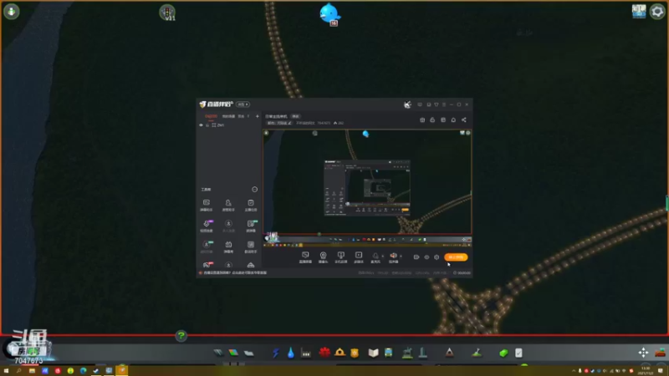The image size is (669, 376).
Task: Open the Landscaping shovel icon
Action: point(477,353)
